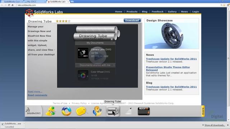
Task: Go to browser home page icon
Action: [13, 5]
